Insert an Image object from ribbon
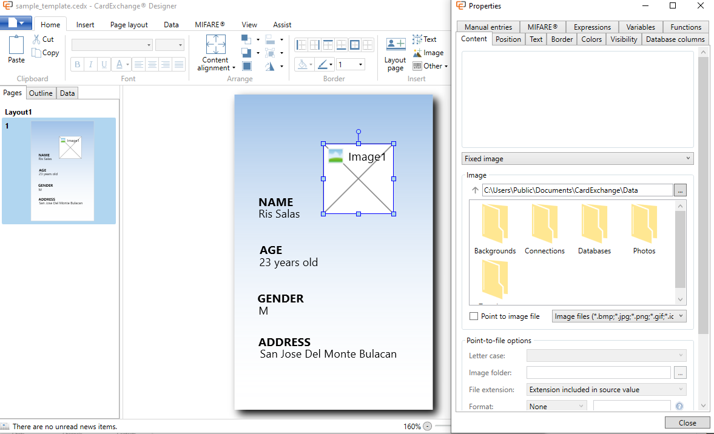714x434 pixels. (x=428, y=53)
